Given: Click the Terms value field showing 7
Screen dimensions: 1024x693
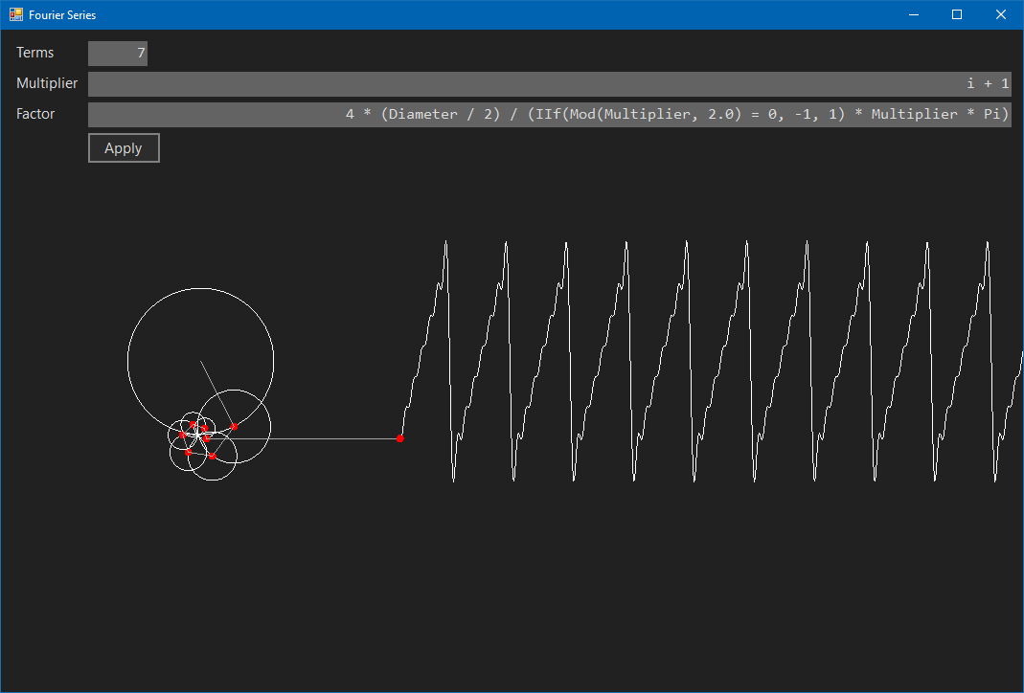Looking at the screenshot, I should [117, 53].
